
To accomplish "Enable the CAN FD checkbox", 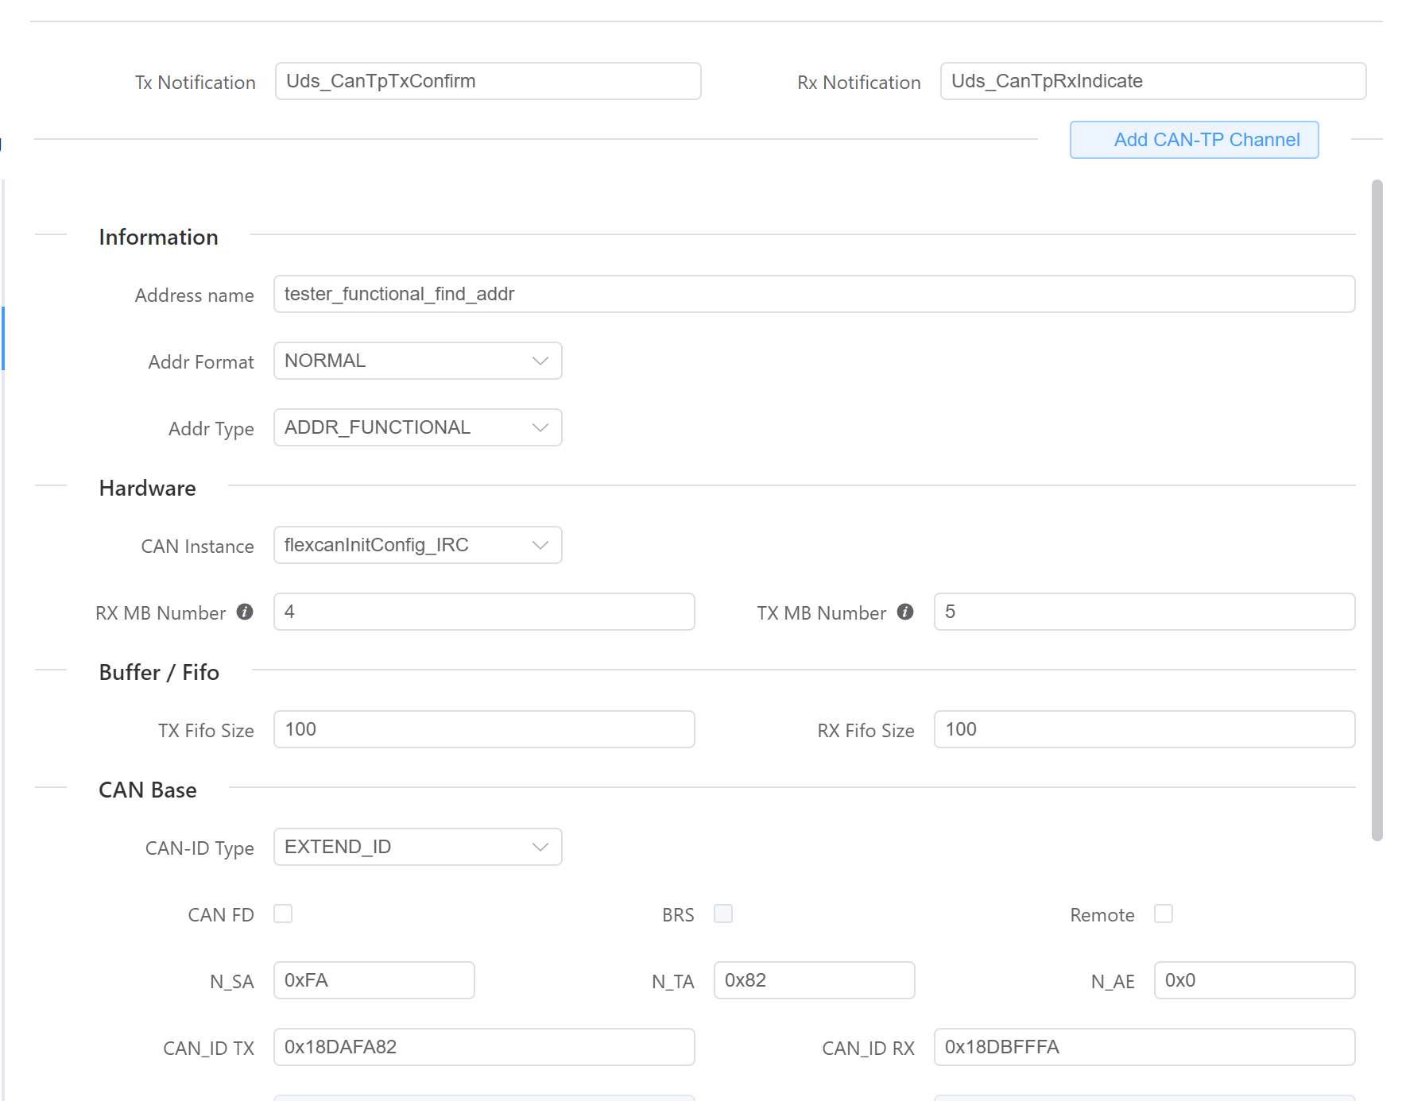I will click(x=283, y=914).
